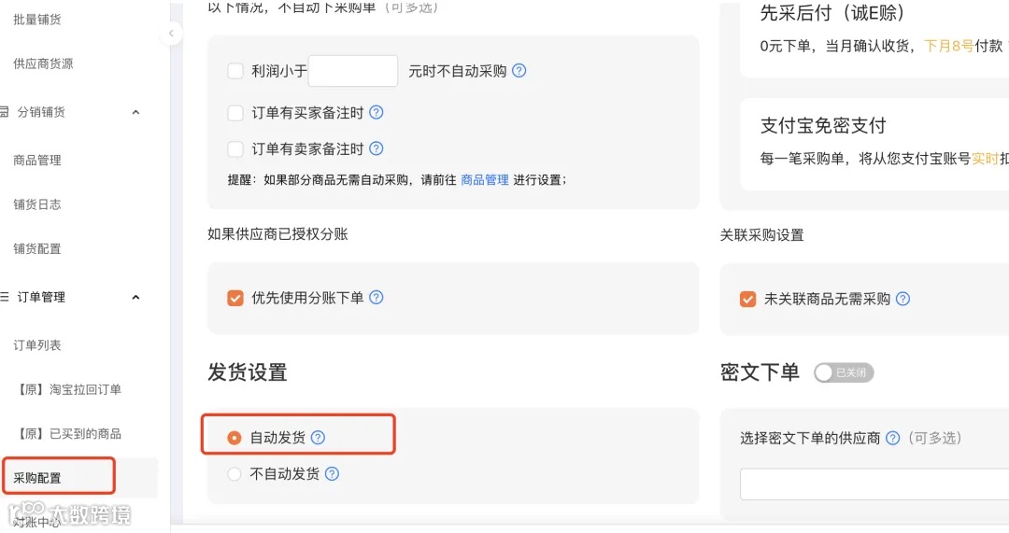The width and height of the screenshot is (1009, 533).
Task: Click help icon beside 选择密文下单的供应商
Action: (892, 438)
